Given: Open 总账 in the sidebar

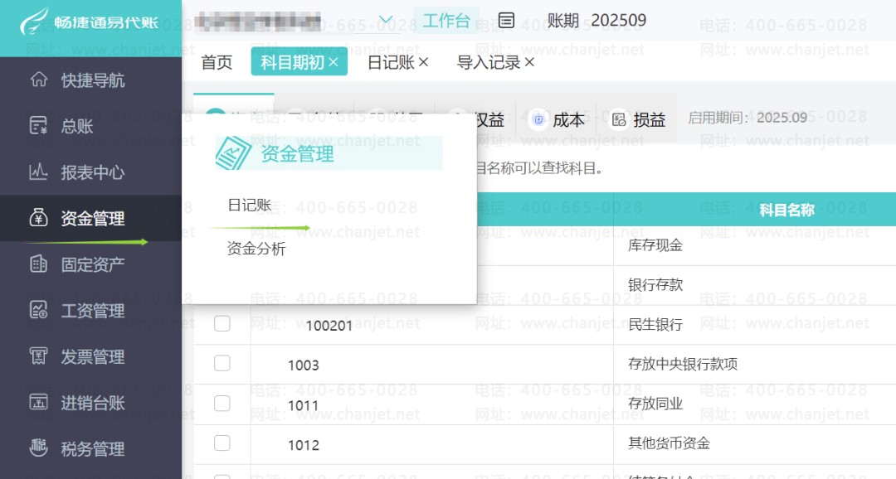Looking at the screenshot, I should [x=77, y=126].
